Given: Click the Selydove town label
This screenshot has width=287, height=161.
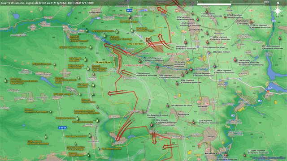Looking at the screenshot, I should [167, 65].
